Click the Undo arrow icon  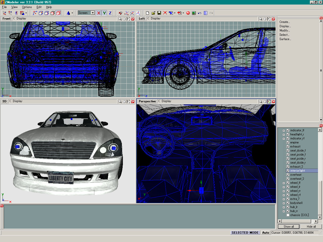pyautogui.click(x=200, y=13)
